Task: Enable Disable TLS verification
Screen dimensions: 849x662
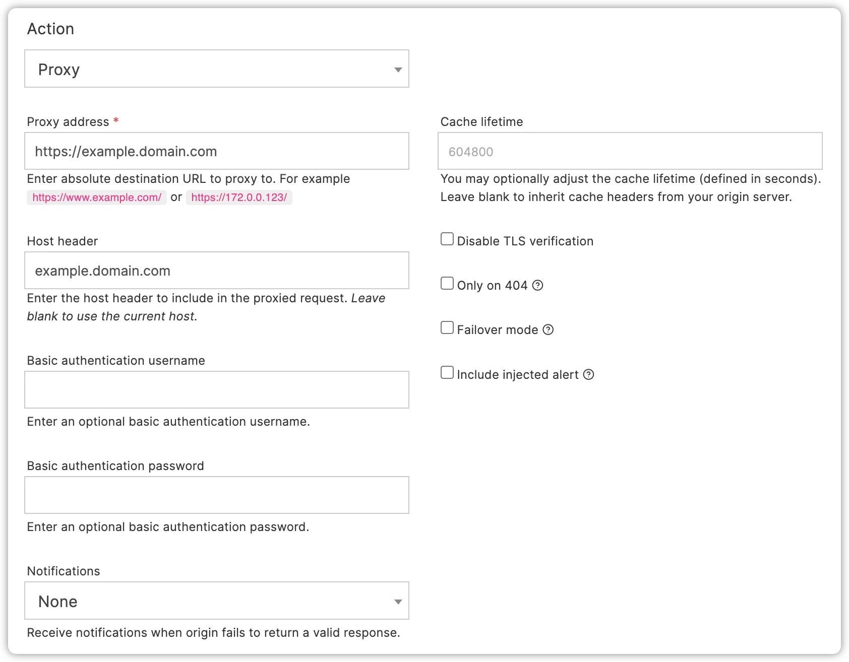Action: point(447,238)
